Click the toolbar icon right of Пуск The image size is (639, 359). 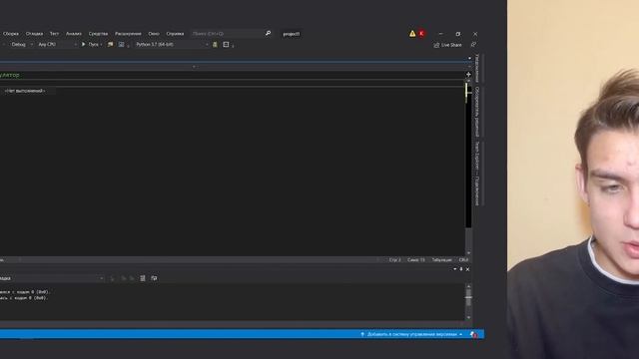(x=110, y=44)
